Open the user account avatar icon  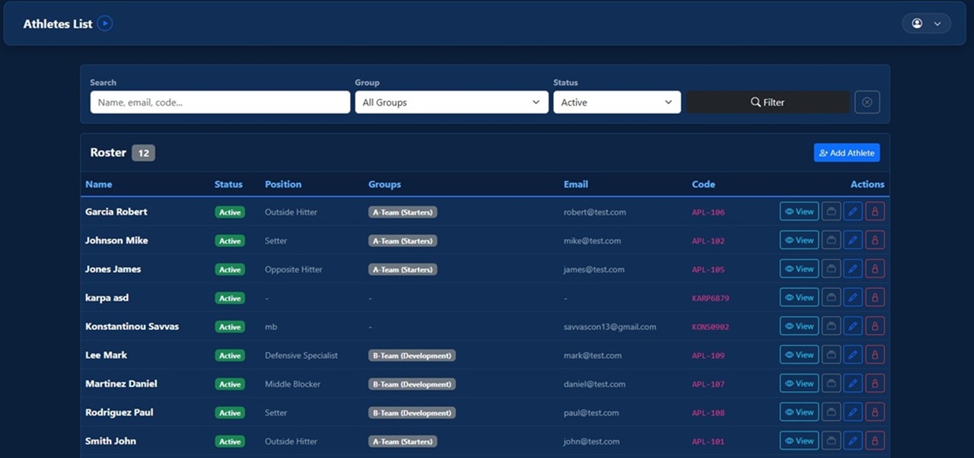coord(917,23)
